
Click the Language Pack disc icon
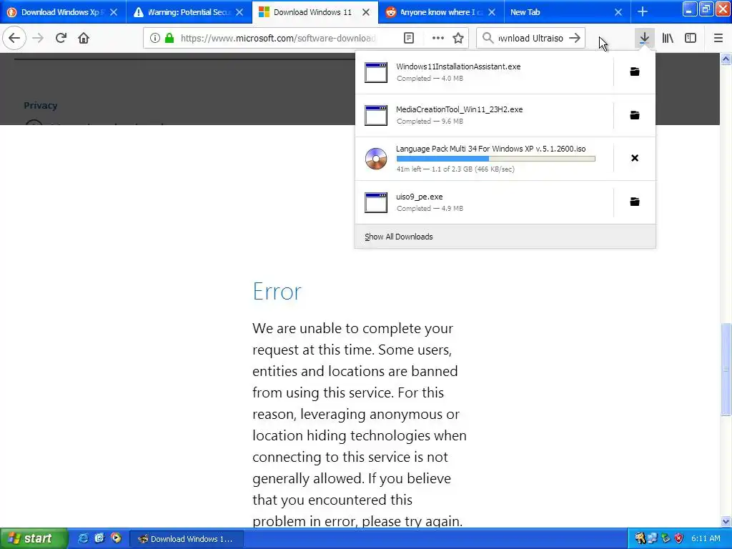[x=376, y=158]
